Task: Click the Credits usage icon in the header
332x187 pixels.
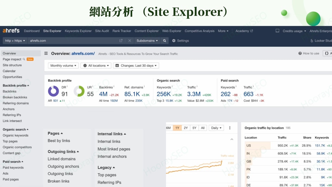Action: pyautogui.click(x=277, y=31)
